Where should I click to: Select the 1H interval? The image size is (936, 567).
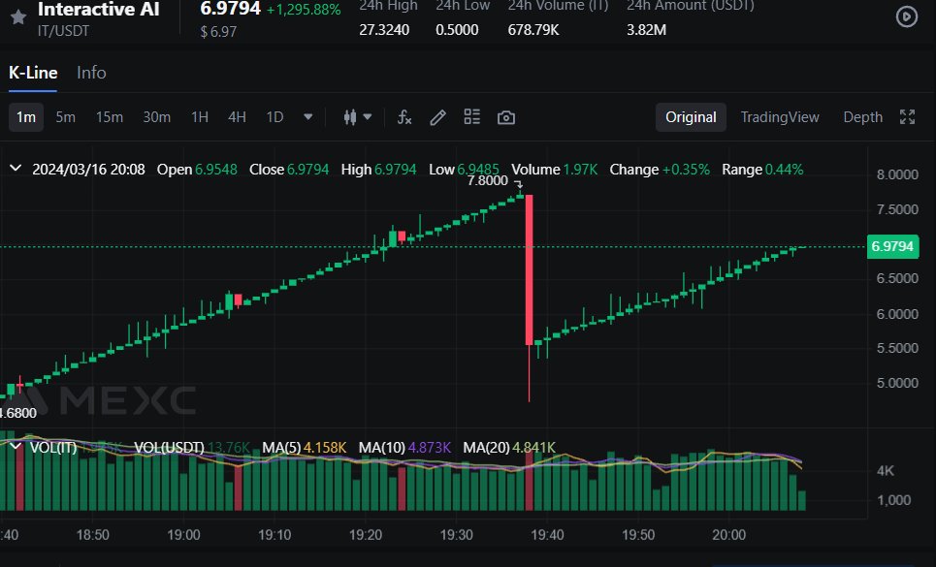200,117
